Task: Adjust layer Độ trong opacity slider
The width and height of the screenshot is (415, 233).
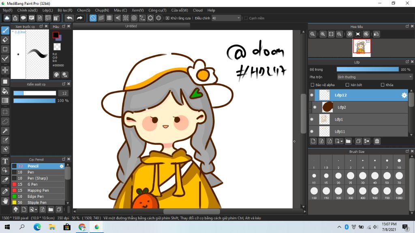Action: 367,70
